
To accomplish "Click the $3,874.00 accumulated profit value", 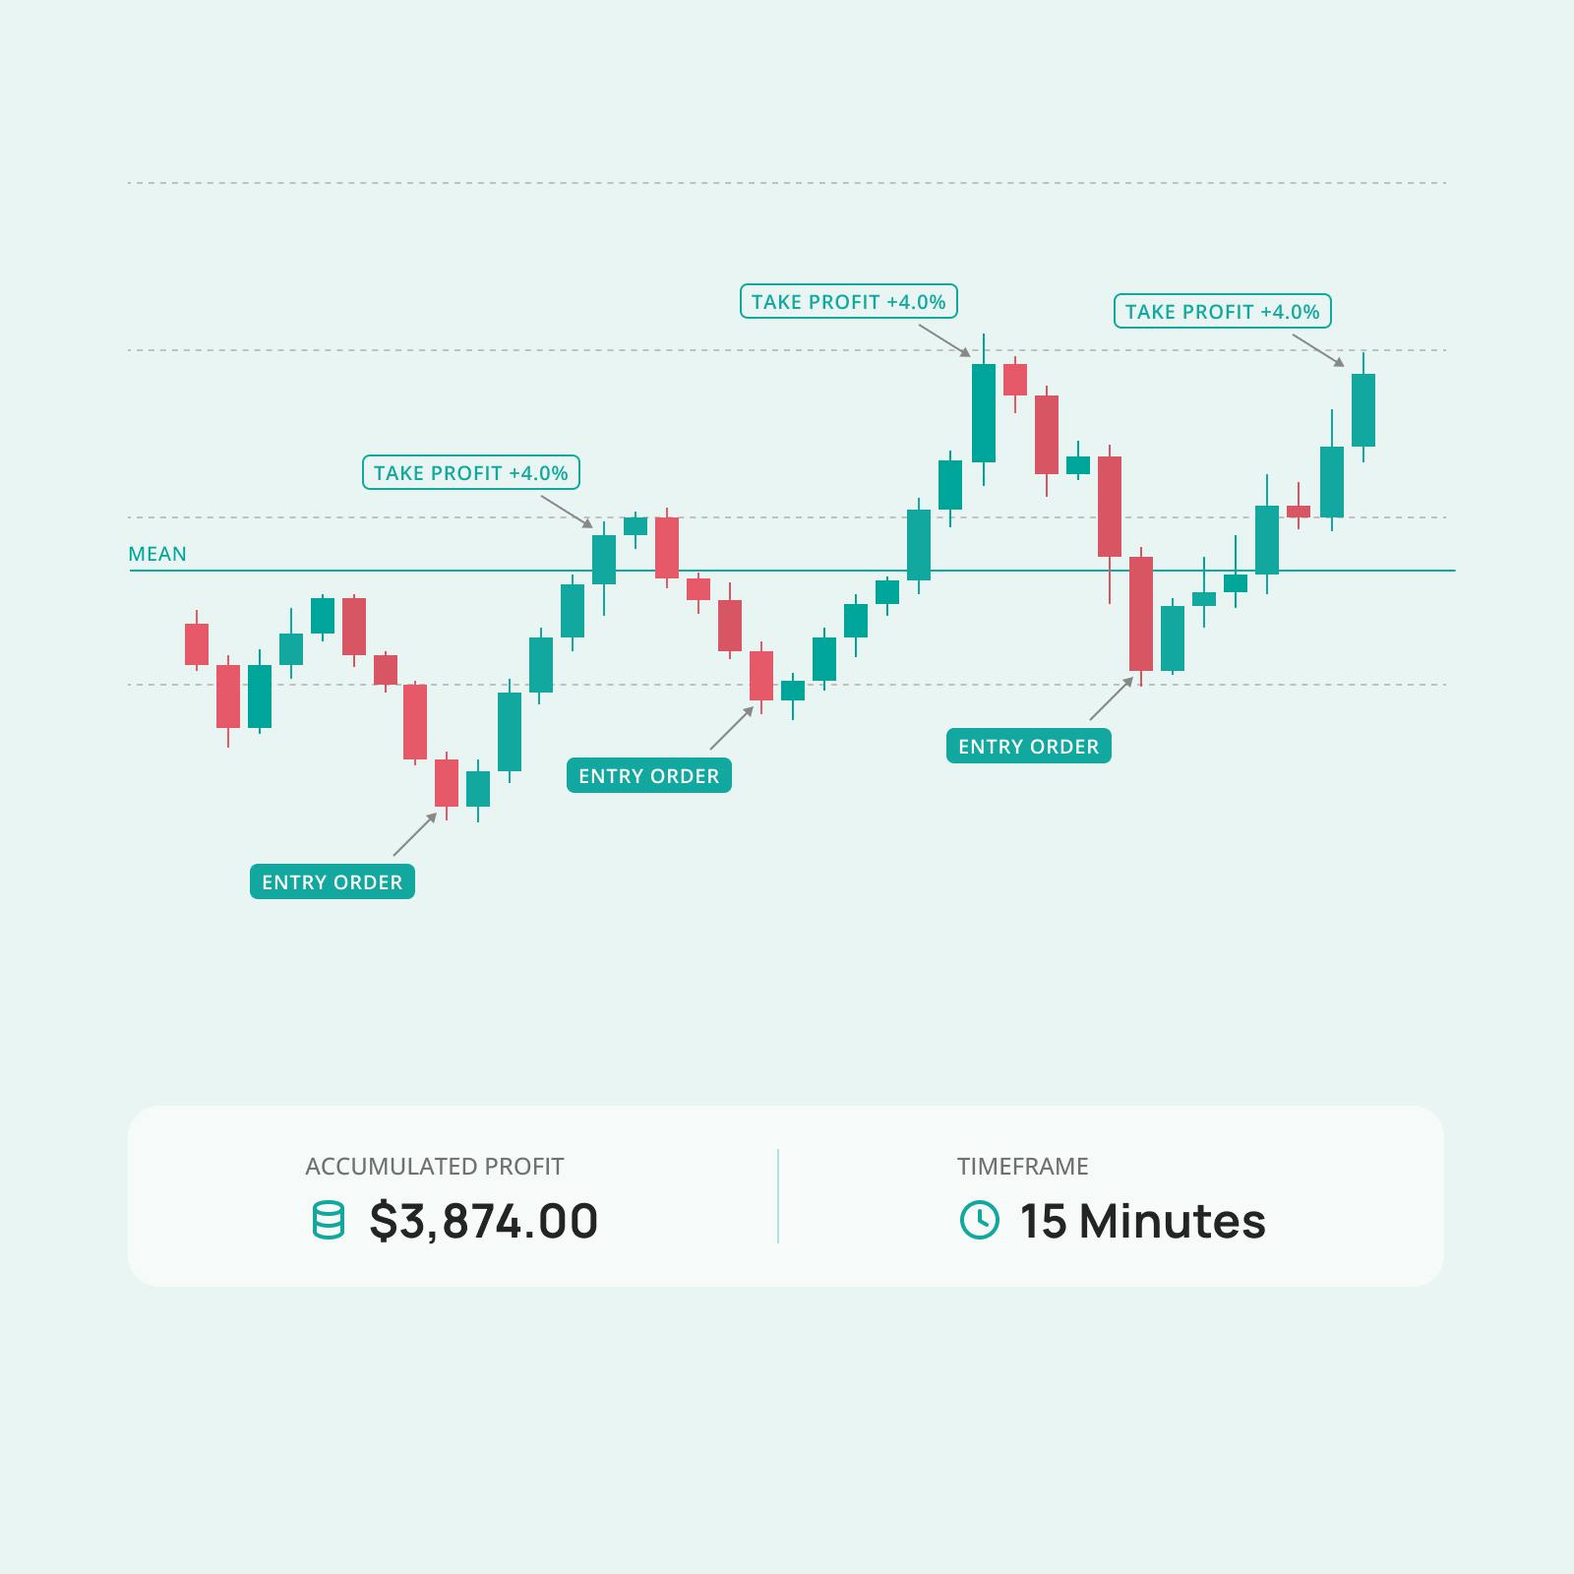I will pos(483,1221).
